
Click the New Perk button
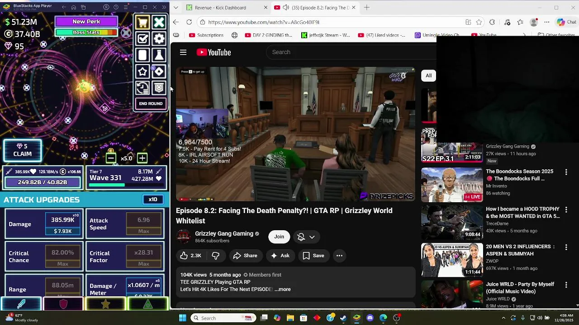pyautogui.click(x=86, y=22)
